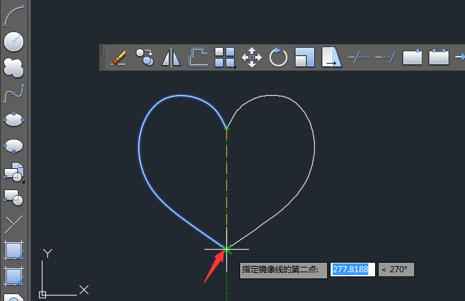The height and width of the screenshot is (301, 465).
Task: Pick the Spline curve tool
Action: [14, 94]
